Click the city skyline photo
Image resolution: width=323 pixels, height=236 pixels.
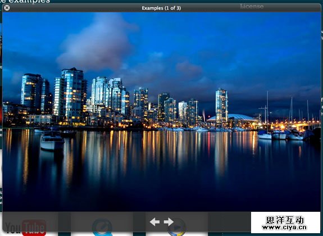tap(162, 111)
